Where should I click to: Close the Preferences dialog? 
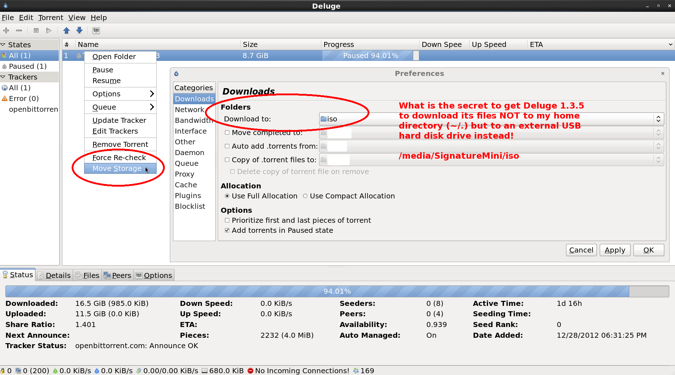coord(663,73)
